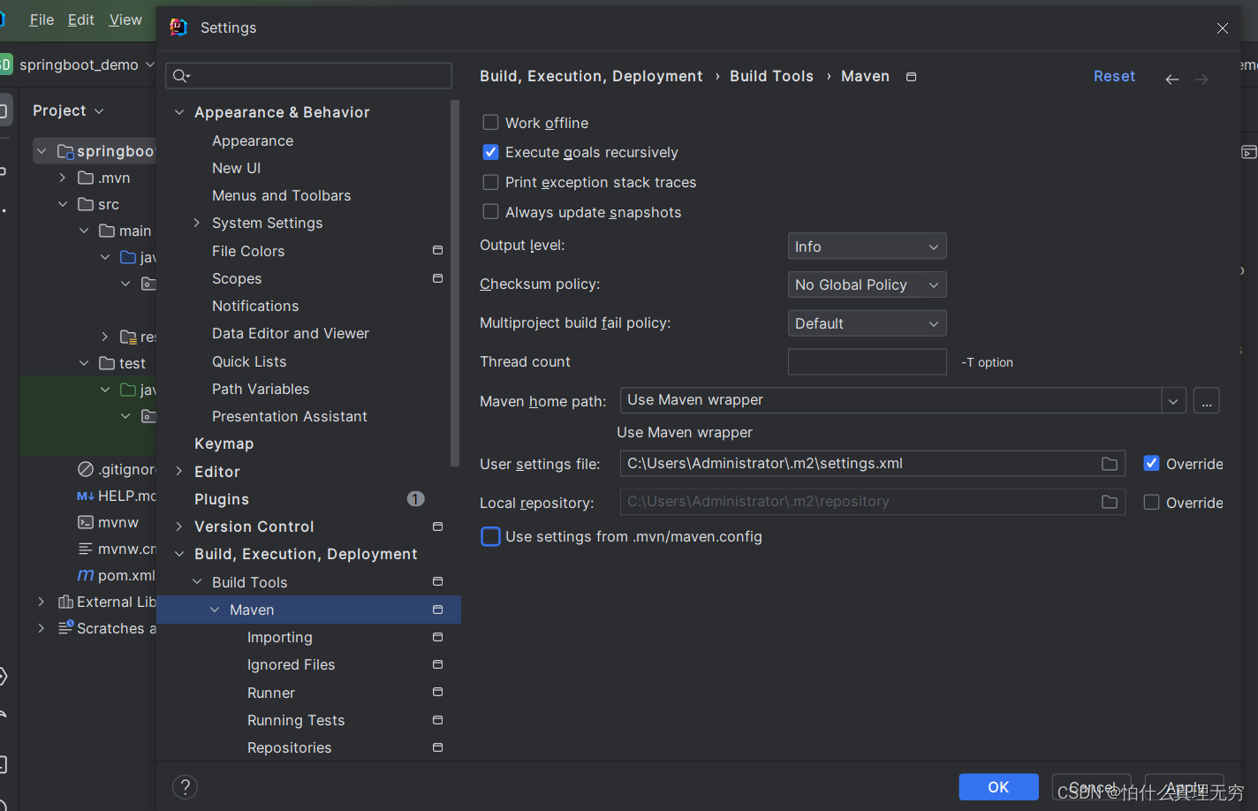Select mvnw script file in project tree
This screenshot has height=811, width=1258.
[109, 522]
